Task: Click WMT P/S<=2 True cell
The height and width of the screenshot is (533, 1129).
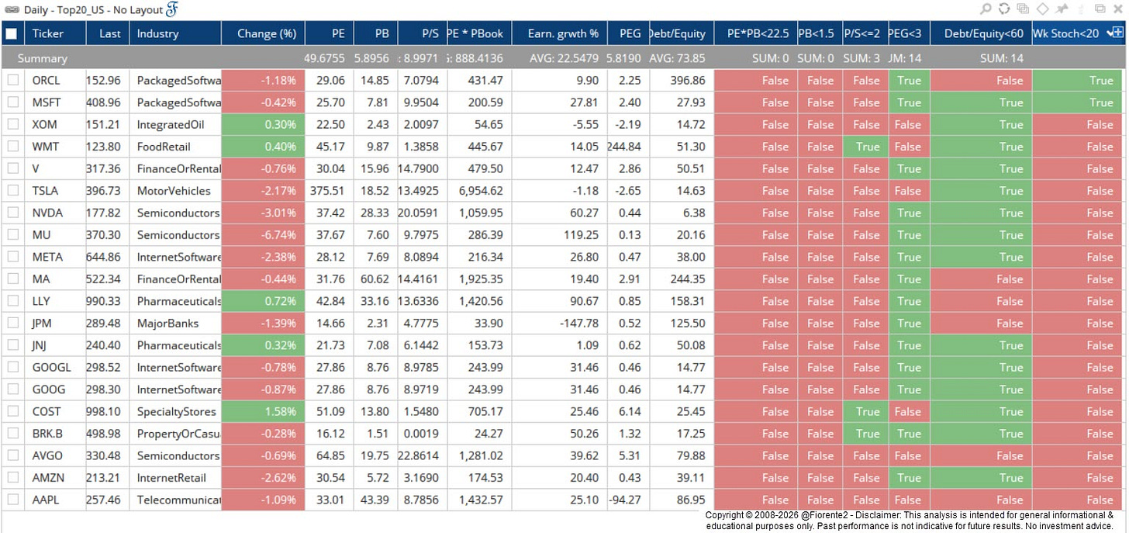Action: click(865, 147)
